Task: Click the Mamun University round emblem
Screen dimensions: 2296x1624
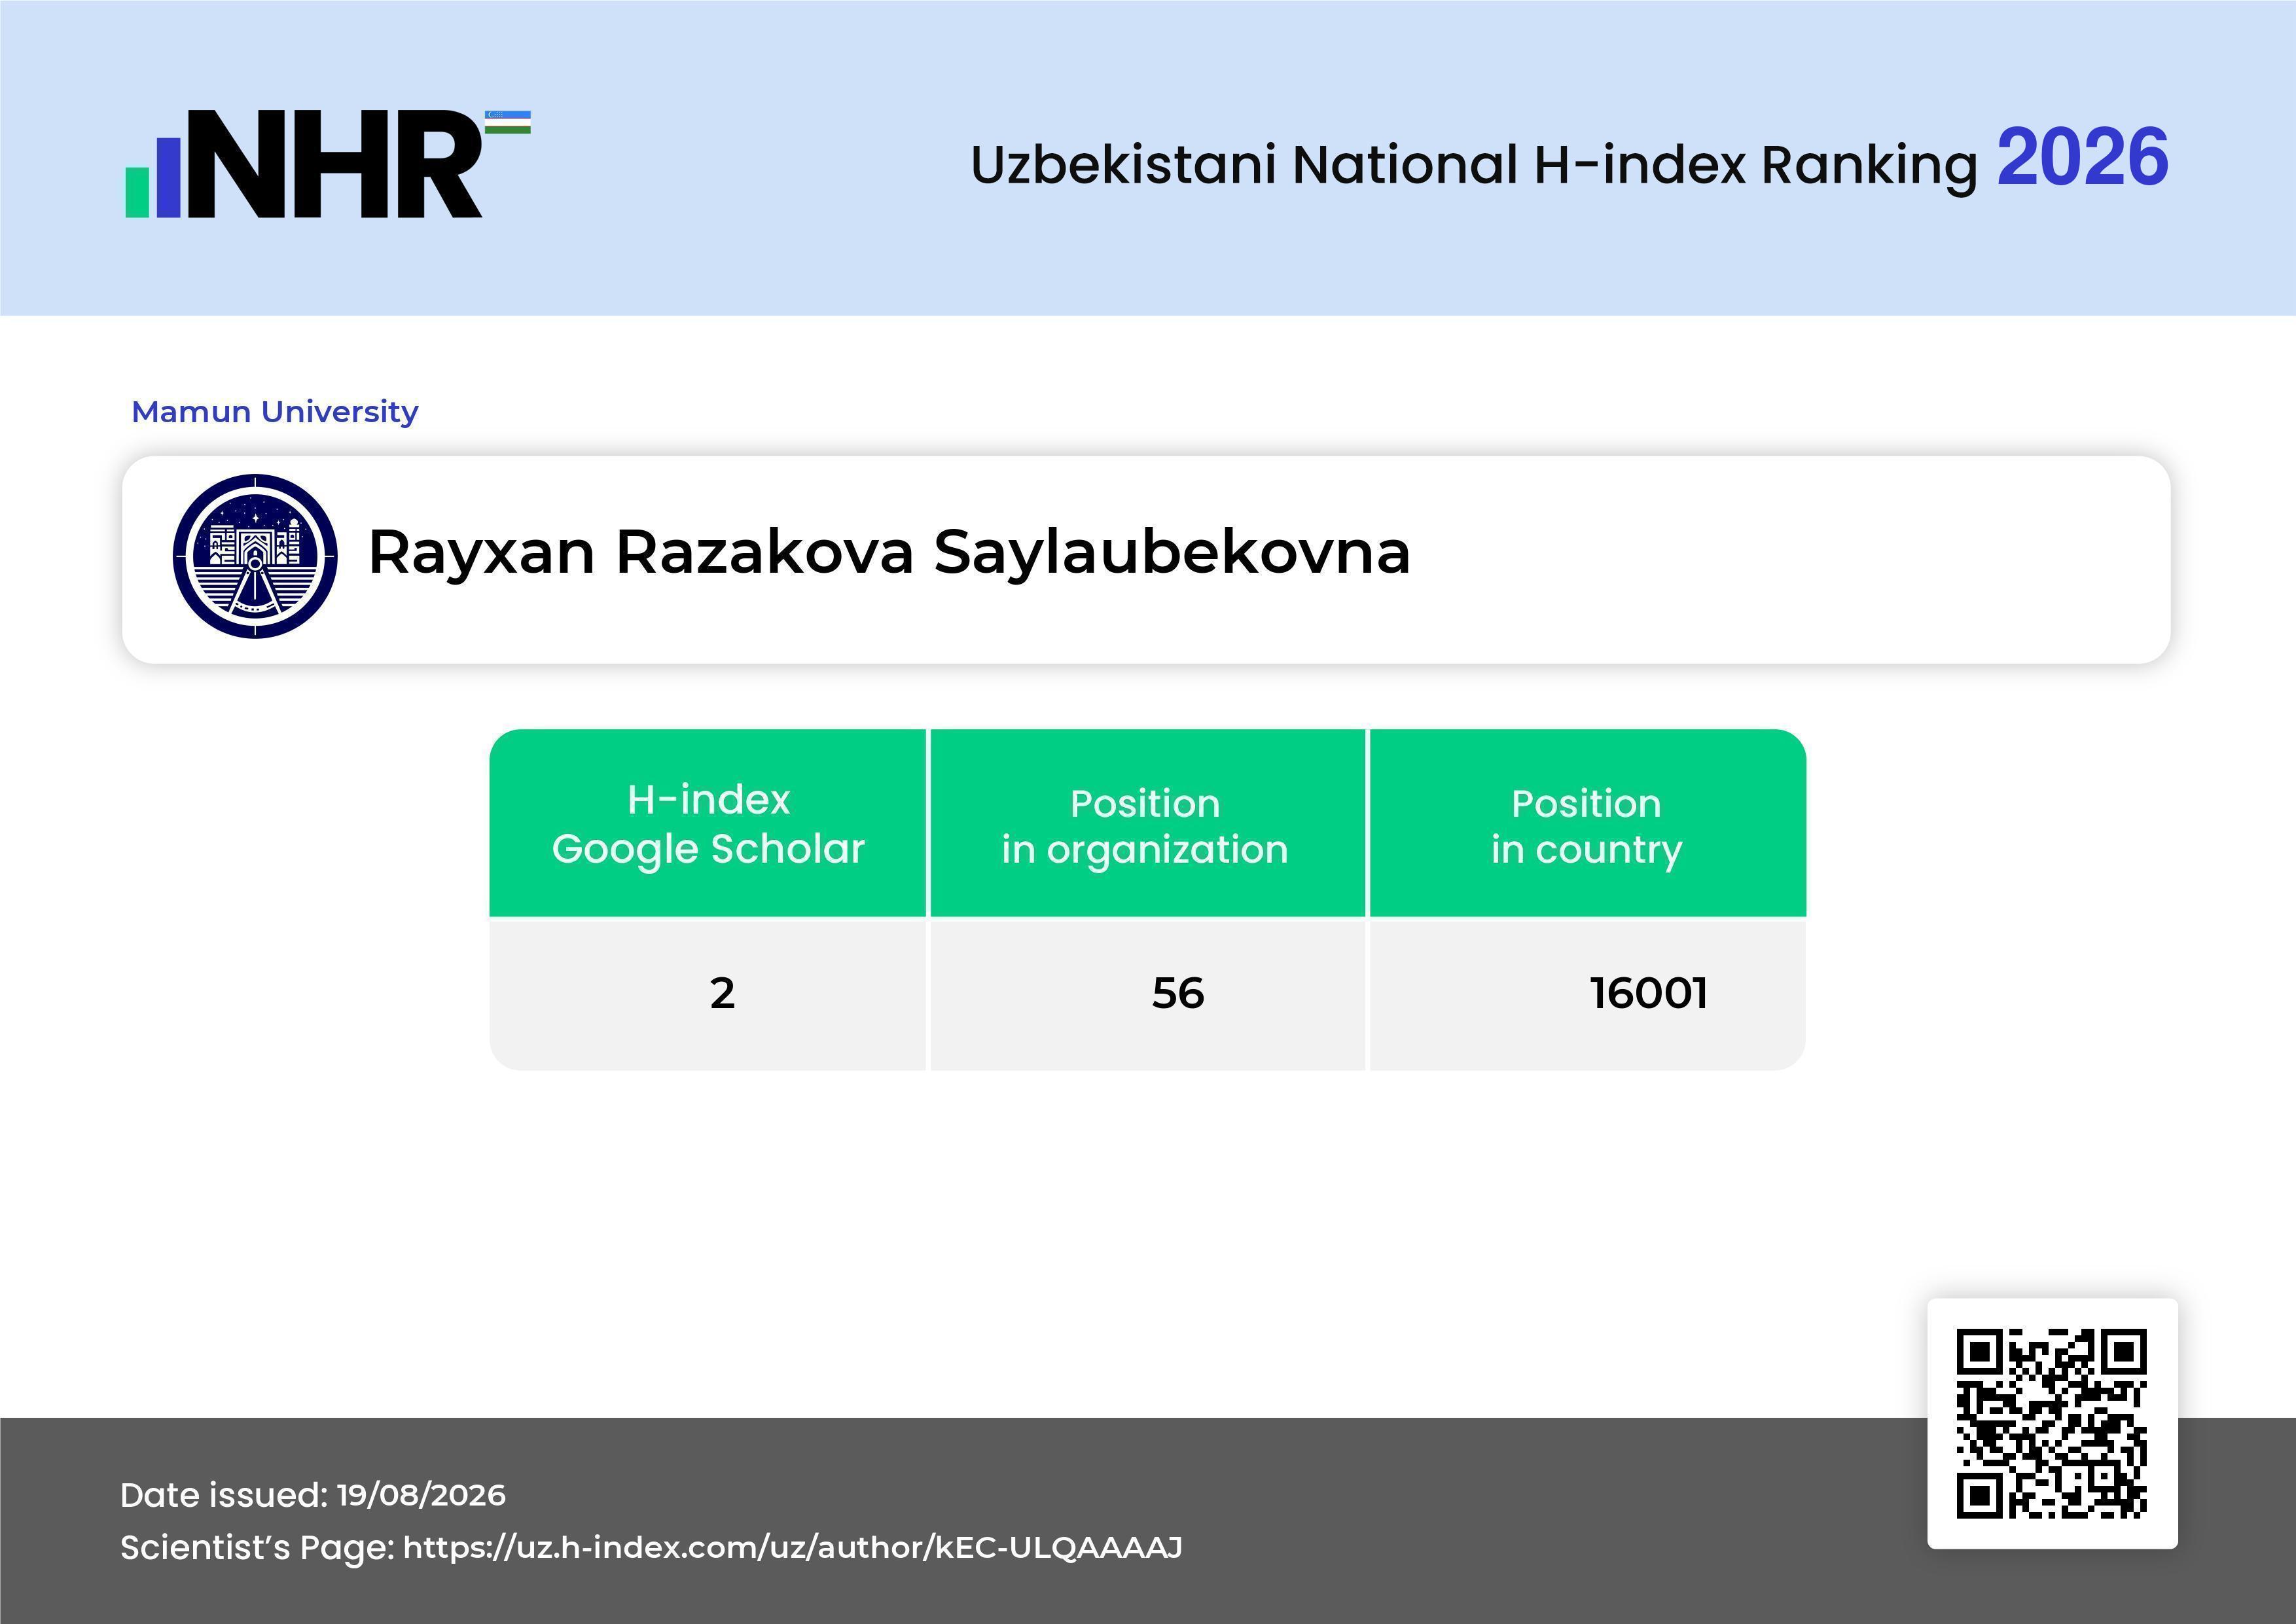Action: tap(255, 556)
